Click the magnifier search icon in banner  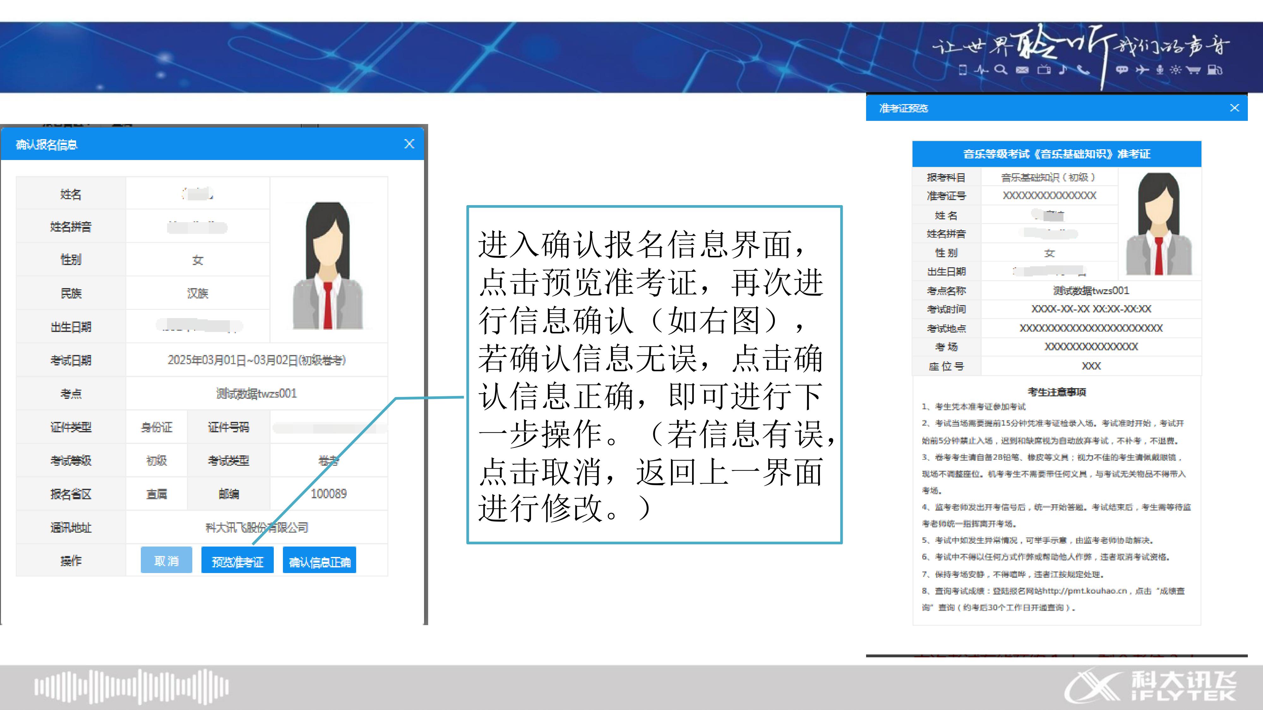pyautogui.click(x=1001, y=69)
